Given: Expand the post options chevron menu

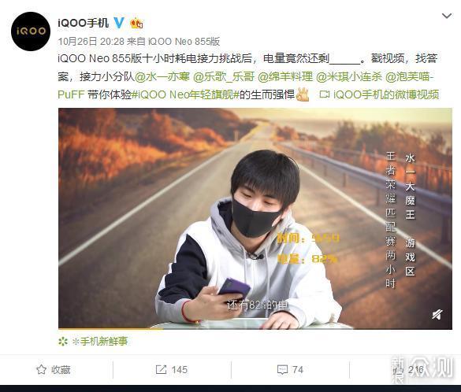Looking at the screenshot, I should click(447, 16).
